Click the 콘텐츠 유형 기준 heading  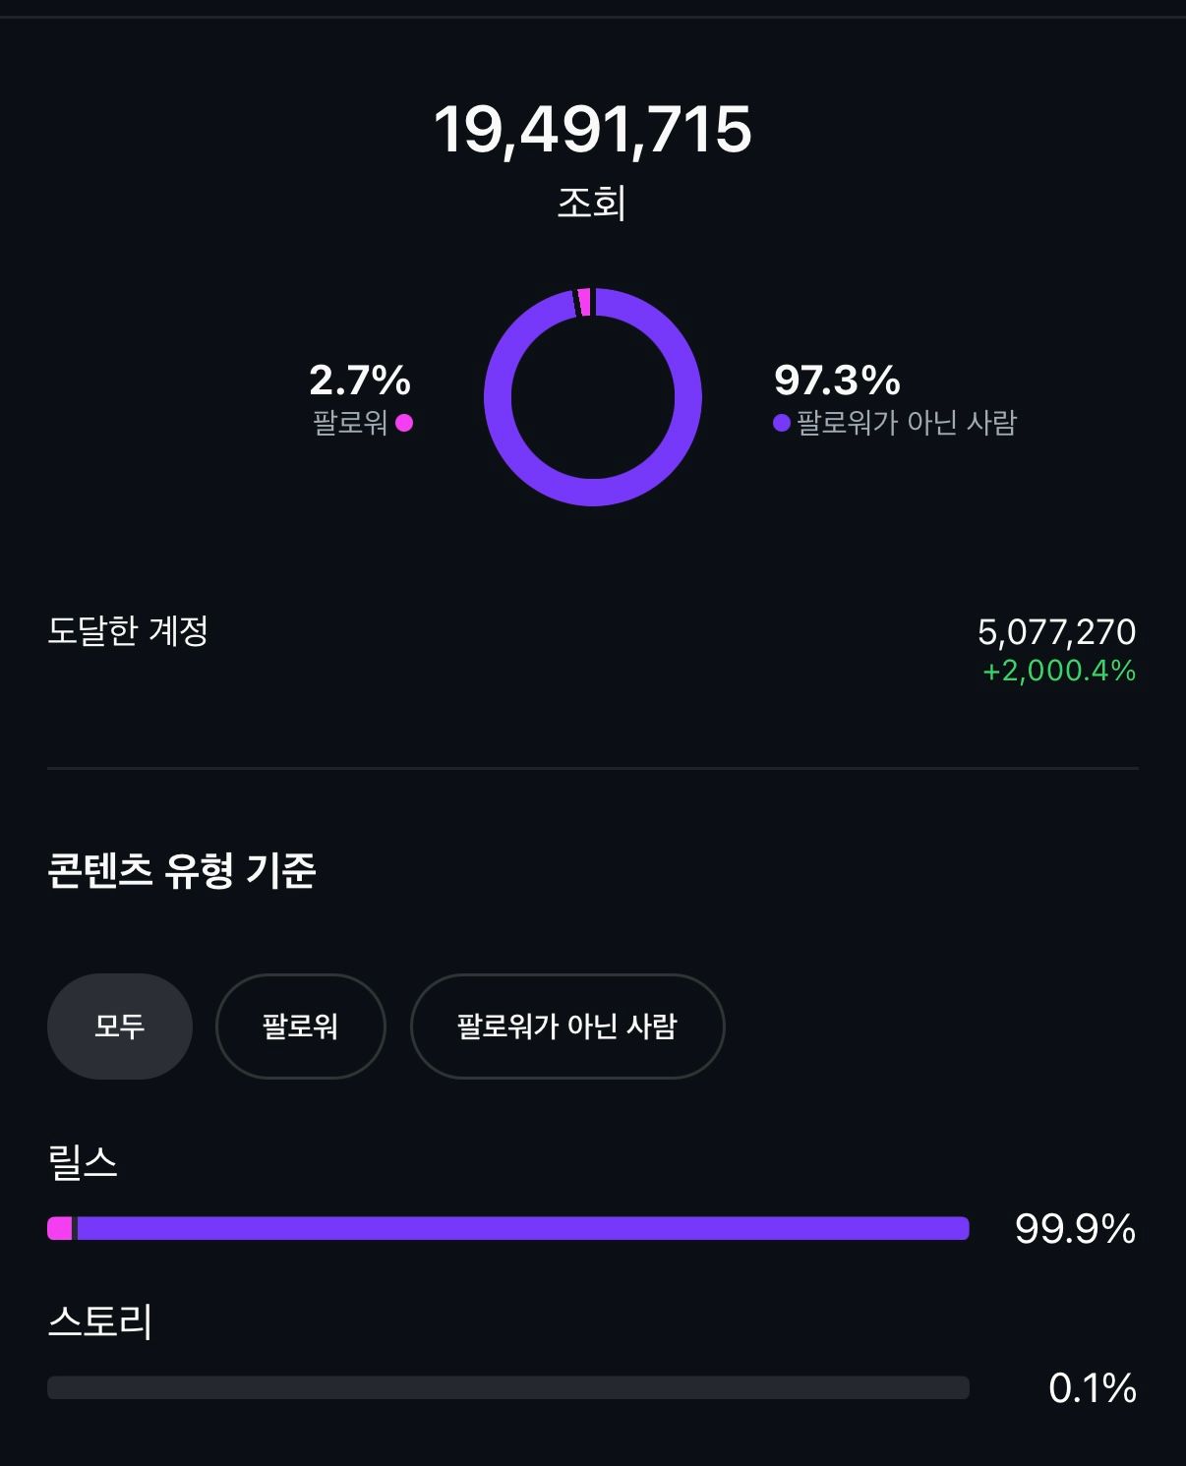click(182, 870)
